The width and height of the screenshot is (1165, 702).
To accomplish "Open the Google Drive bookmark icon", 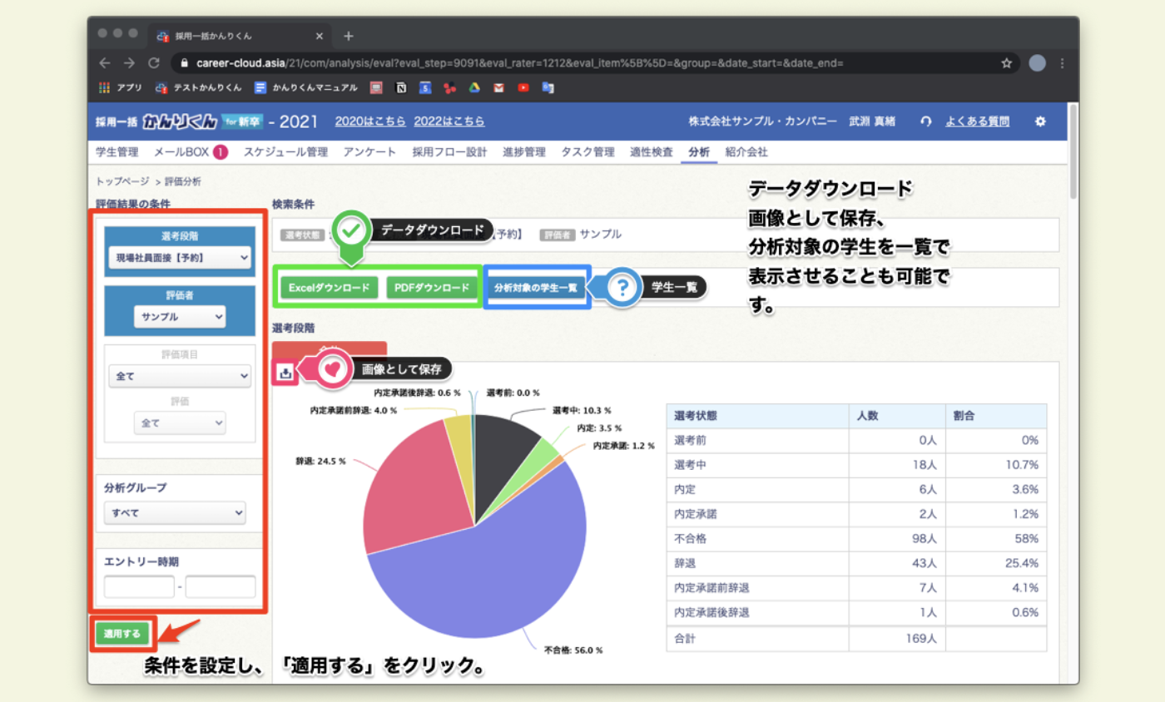I will [473, 87].
